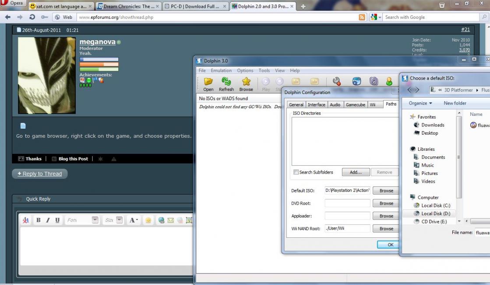The width and height of the screenshot is (490, 285).
Task: Open text color dropdown in Quick Reply
Action: (134, 220)
